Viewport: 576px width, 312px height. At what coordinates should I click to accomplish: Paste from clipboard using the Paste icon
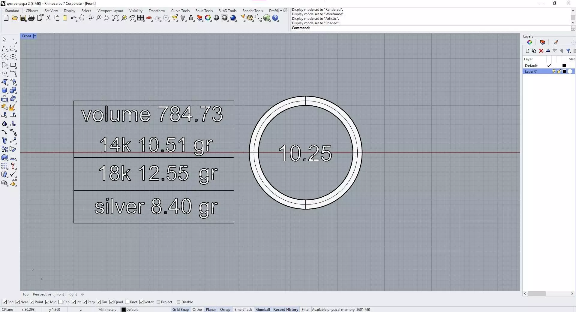click(x=65, y=18)
